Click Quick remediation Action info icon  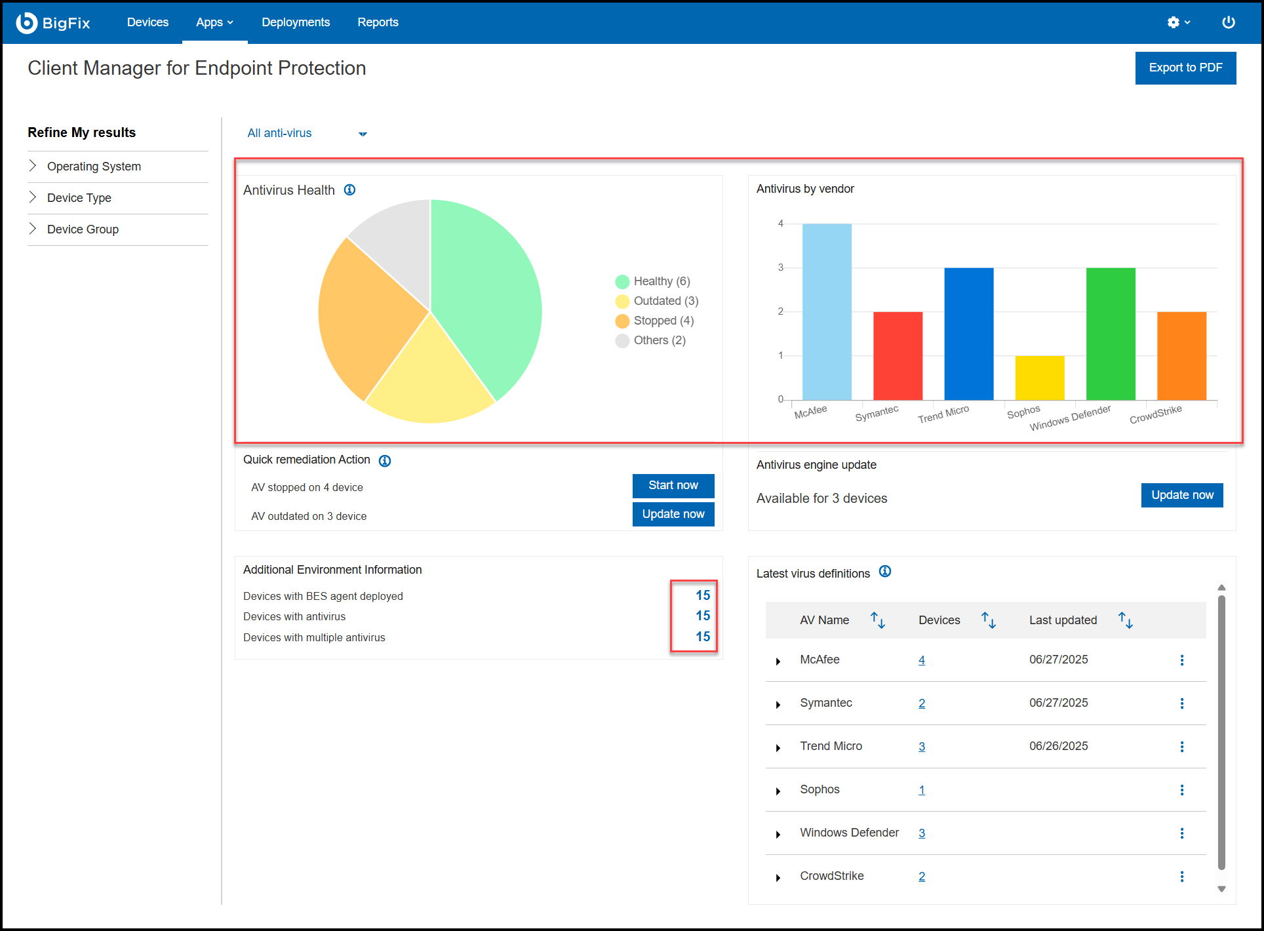pos(385,461)
